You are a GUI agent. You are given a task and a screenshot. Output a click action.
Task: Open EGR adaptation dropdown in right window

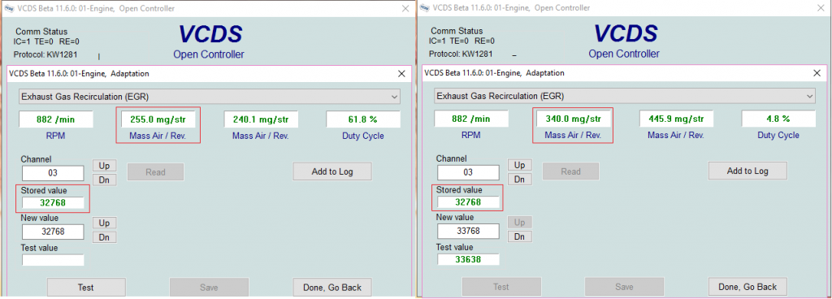(625, 97)
